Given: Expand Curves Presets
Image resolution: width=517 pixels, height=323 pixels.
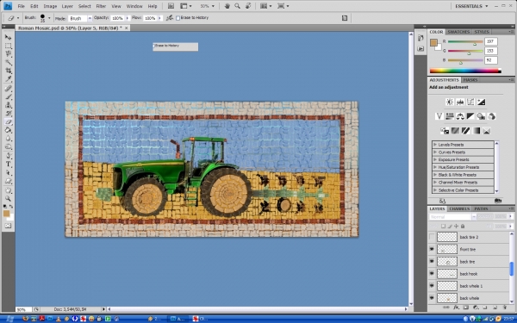Looking at the screenshot, I should tap(435, 152).
